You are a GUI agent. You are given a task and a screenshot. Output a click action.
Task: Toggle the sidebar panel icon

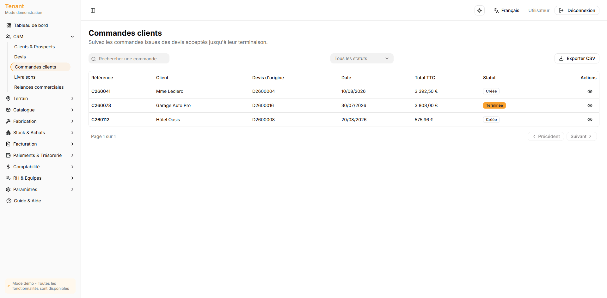[x=93, y=10]
